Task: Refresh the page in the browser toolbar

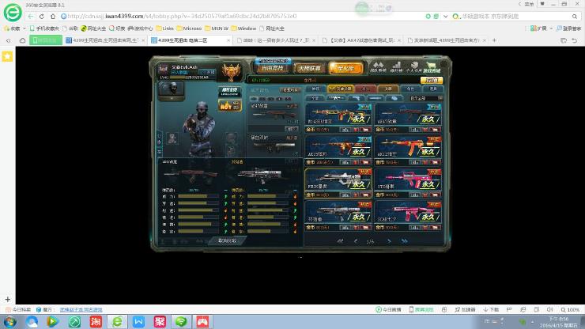Action: (41, 17)
